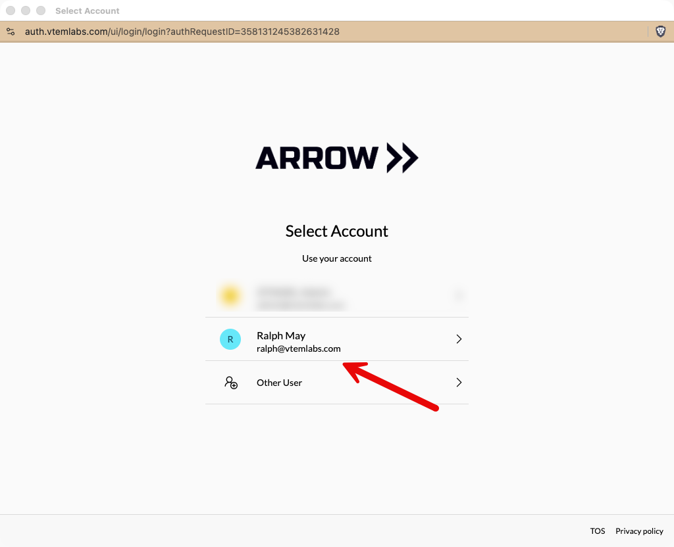
Task: Click the auth.vtemlabs.com URL in the address bar
Action: (182, 32)
